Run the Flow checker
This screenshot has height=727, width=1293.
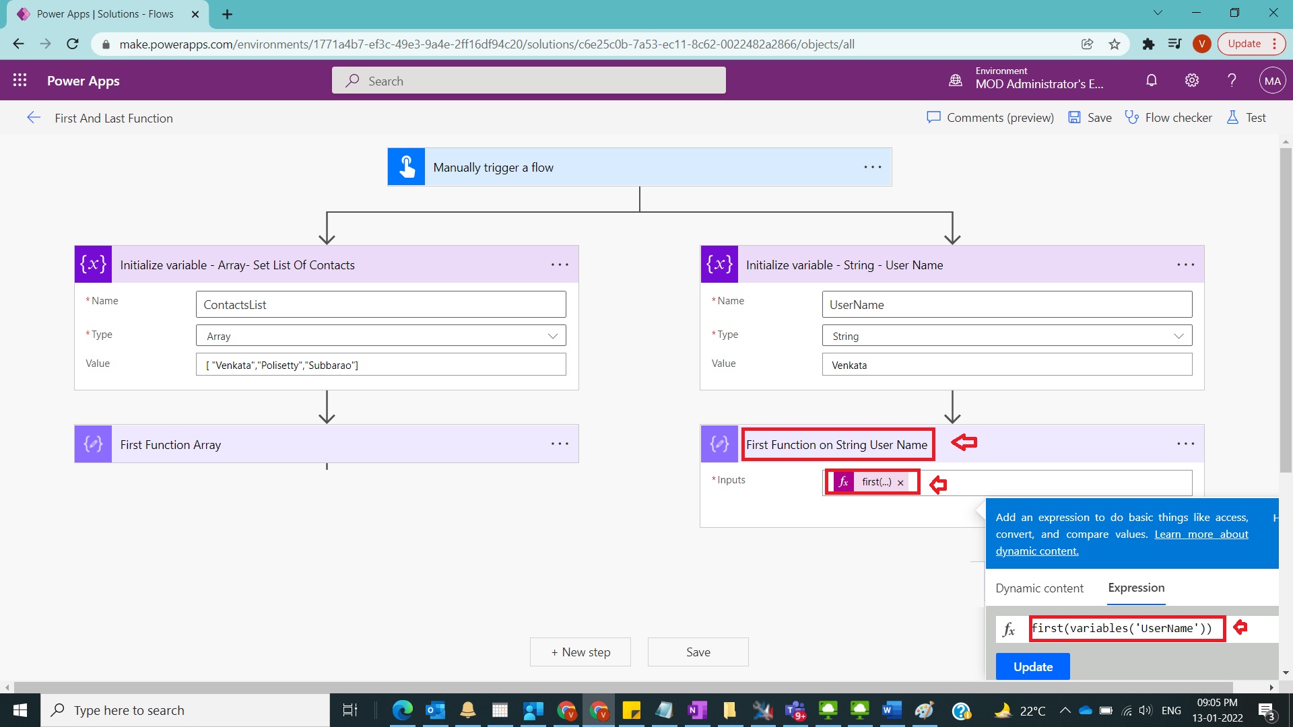(x=1168, y=117)
